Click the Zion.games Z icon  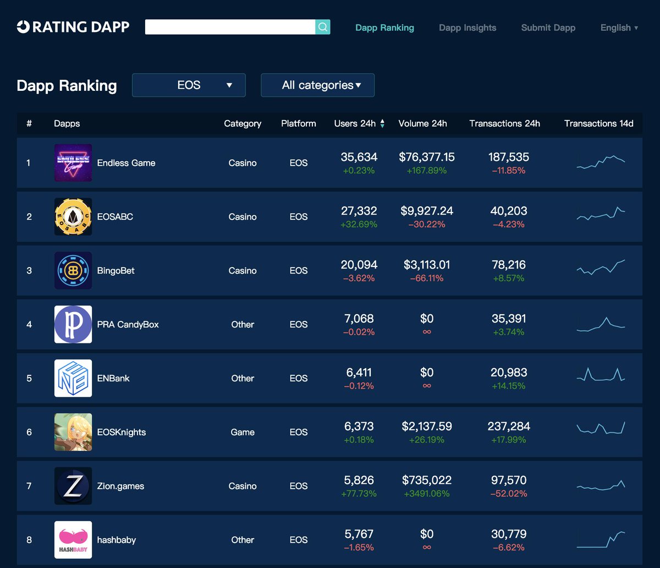[73, 486]
